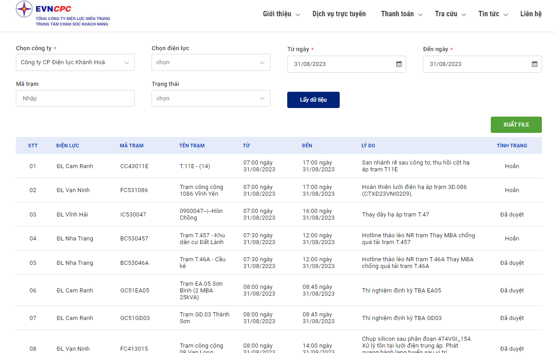The image size is (555, 353).
Task: Open the Tra cứu menu
Action: (x=451, y=14)
